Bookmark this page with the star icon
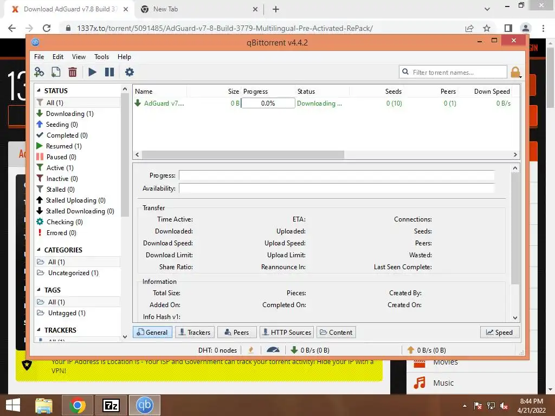This screenshot has height=416, width=555. coord(487,28)
